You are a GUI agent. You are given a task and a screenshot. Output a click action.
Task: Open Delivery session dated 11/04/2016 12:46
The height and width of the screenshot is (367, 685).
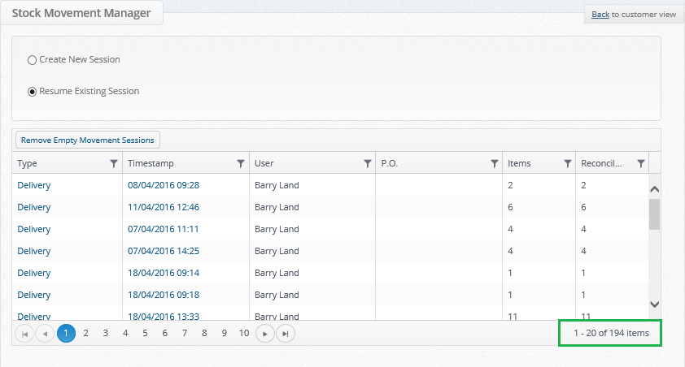click(164, 208)
